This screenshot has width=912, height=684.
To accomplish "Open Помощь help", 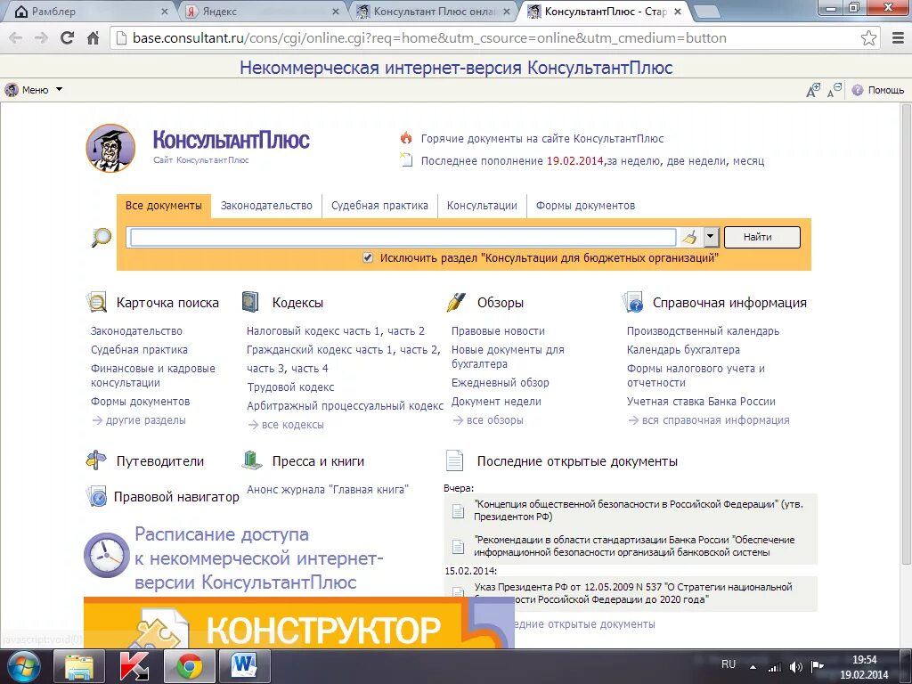I will tap(878, 90).
